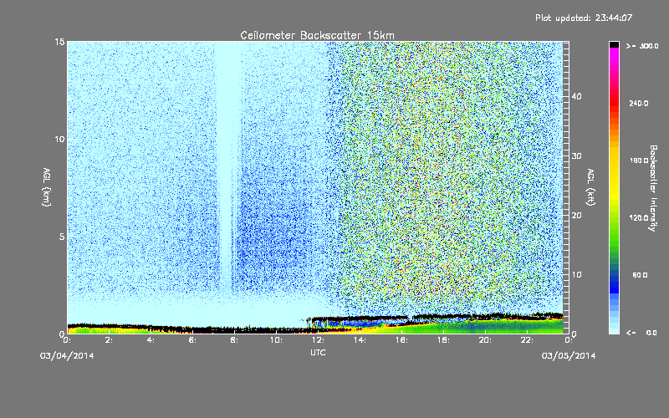Click the "10" tick on the kft axis
Viewport: 669px width, 418px height.
click(576, 274)
